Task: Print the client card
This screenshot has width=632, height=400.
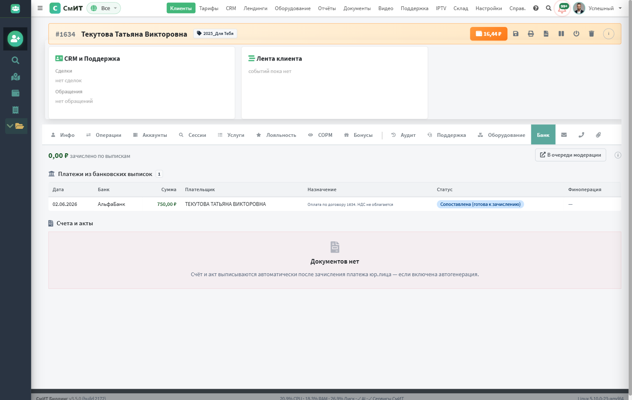Action: tap(531, 34)
